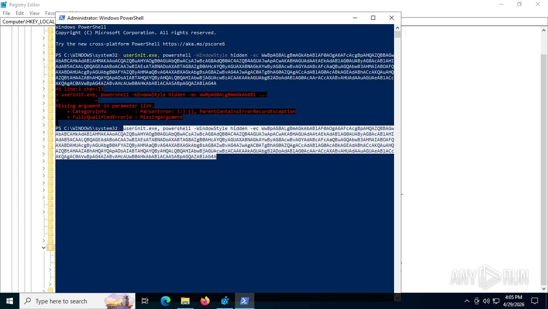Restore down the Registry Editor window
The height and width of the screenshot is (309, 548).
(519, 4)
